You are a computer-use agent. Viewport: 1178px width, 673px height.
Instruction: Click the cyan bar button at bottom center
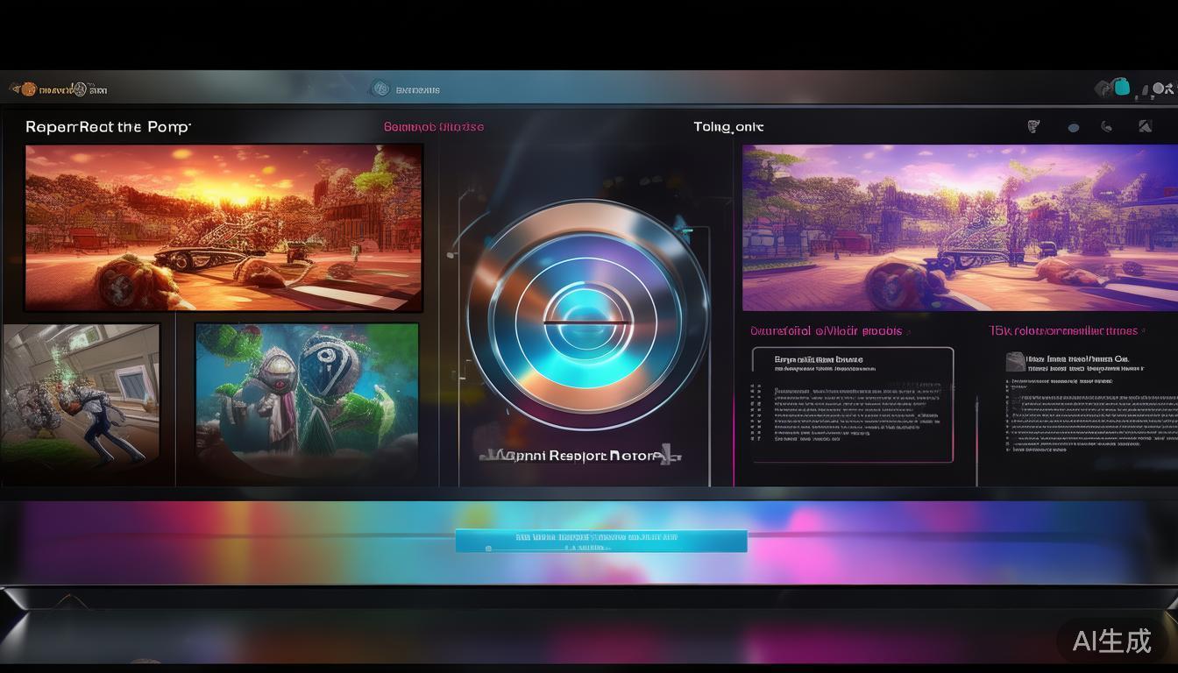(601, 541)
